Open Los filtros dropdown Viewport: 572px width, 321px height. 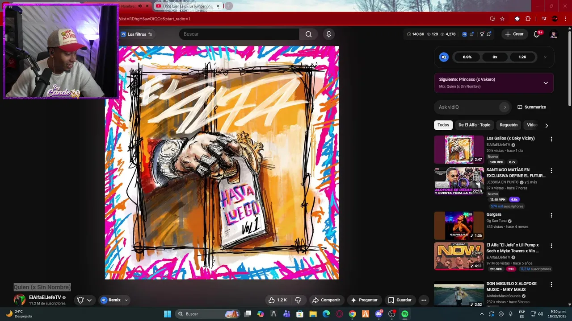click(x=137, y=34)
